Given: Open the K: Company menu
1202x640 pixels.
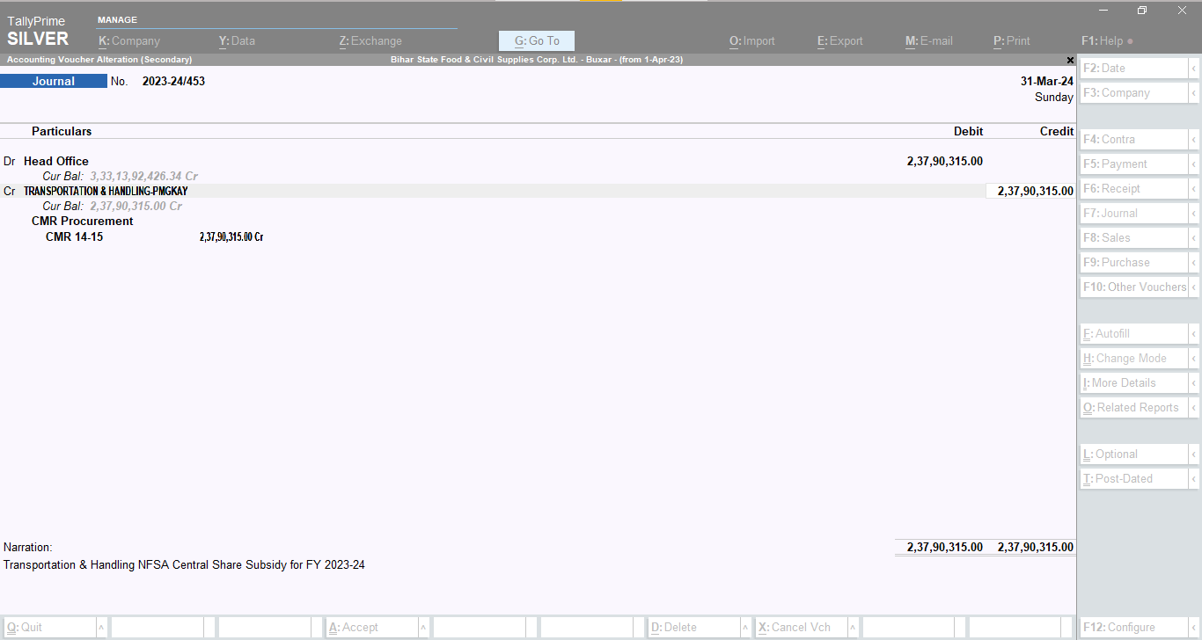Looking at the screenshot, I should 129,40.
